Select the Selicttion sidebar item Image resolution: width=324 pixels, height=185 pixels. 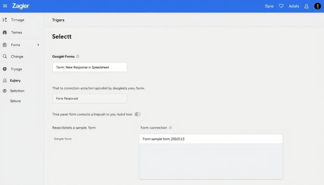click(x=17, y=91)
